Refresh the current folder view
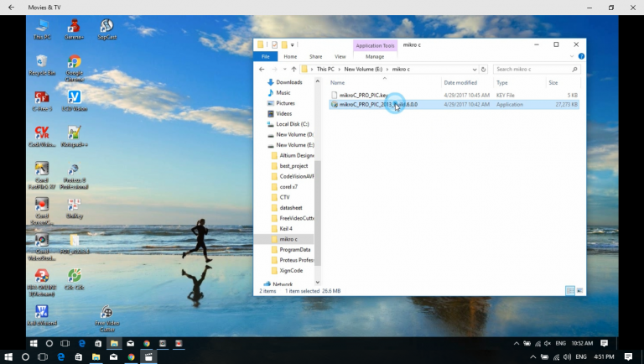This screenshot has width=644, height=364. (x=486, y=69)
